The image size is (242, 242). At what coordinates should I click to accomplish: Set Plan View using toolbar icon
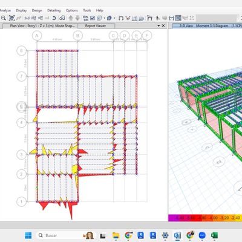[x=34, y=18]
